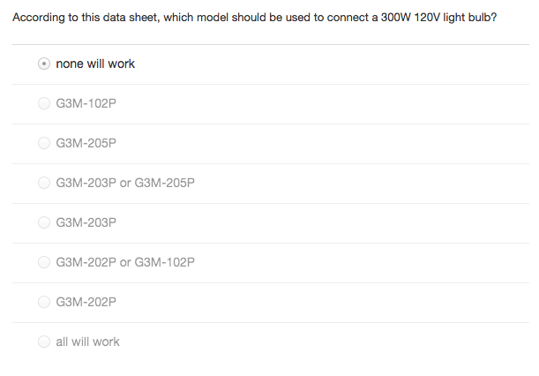Screen dimensions: 539x376
Task: Choose the G3M-102P radio option
Action: pos(44,104)
